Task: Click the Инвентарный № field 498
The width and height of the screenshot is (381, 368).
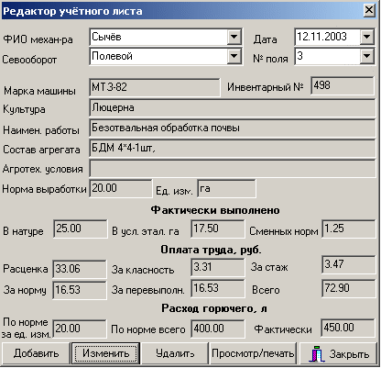Action: [x=343, y=85]
